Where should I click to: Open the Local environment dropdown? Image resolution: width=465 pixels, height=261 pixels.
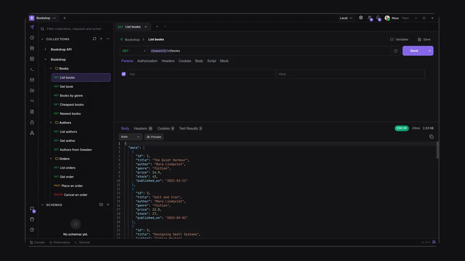[346, 18]
